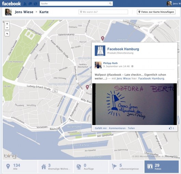Focus the 'Wo warst du?' location field

pos(103,12)
